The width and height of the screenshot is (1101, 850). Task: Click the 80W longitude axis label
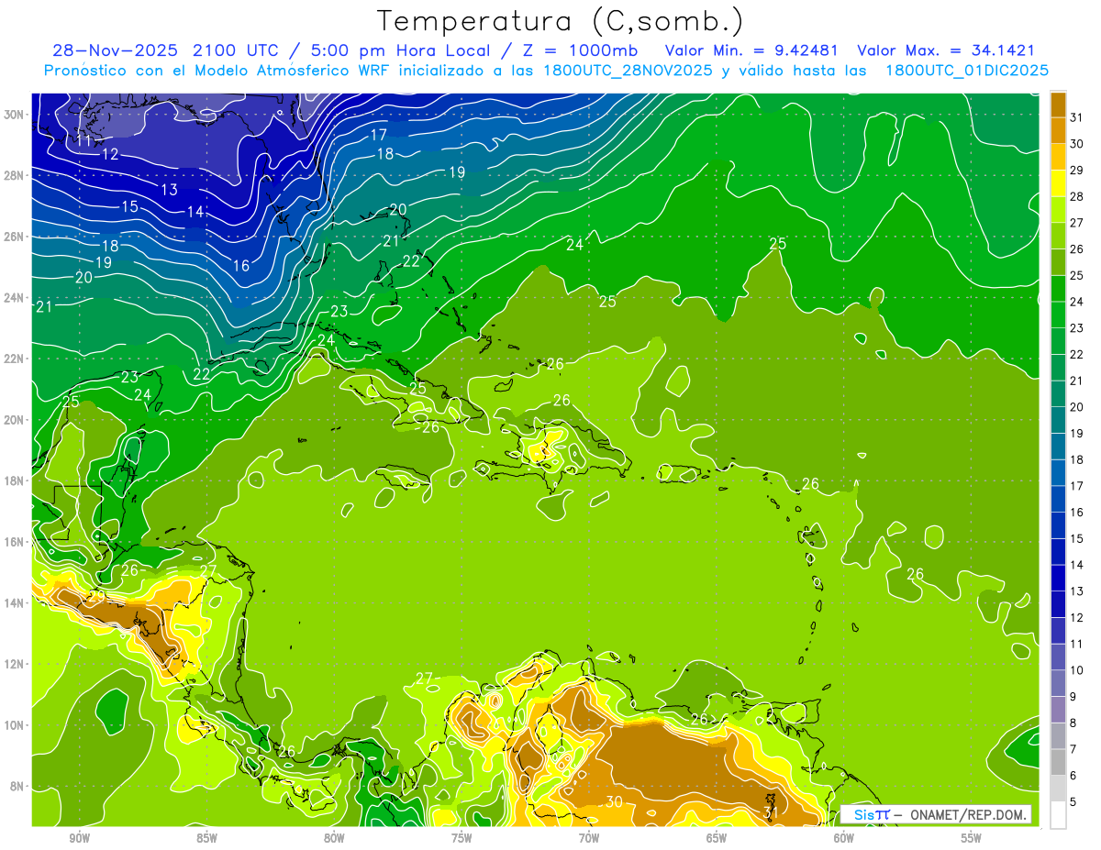tap(334, 838)
